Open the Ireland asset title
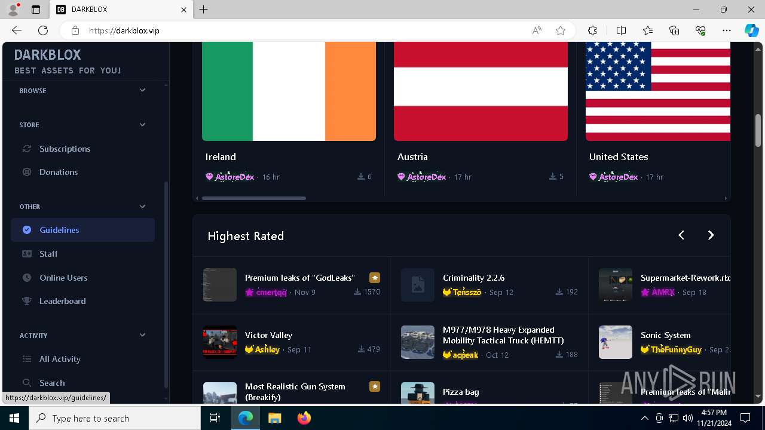The image size is (765, 430). 221,157
